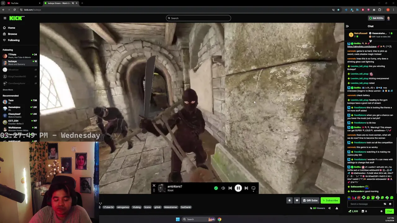Bookmark this page with the star icon

point(338,10)
